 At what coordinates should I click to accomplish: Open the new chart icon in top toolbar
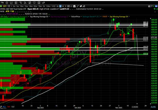11,3
